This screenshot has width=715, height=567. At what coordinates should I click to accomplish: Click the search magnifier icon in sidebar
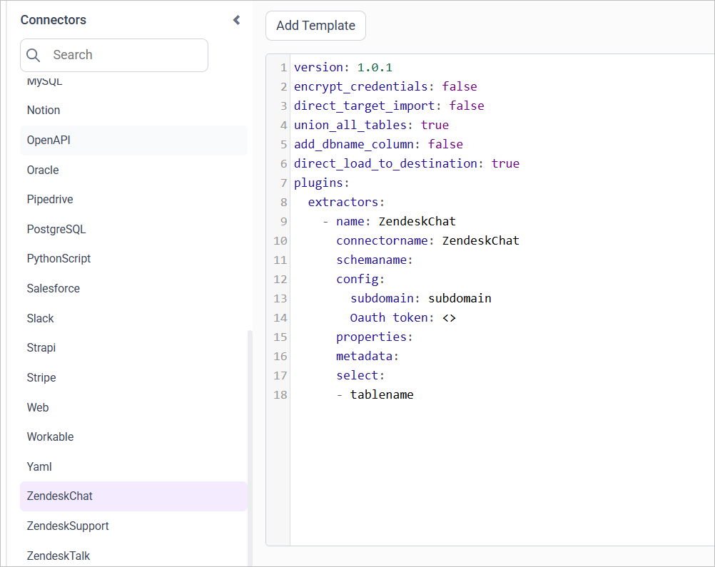[x=33, y=55]
